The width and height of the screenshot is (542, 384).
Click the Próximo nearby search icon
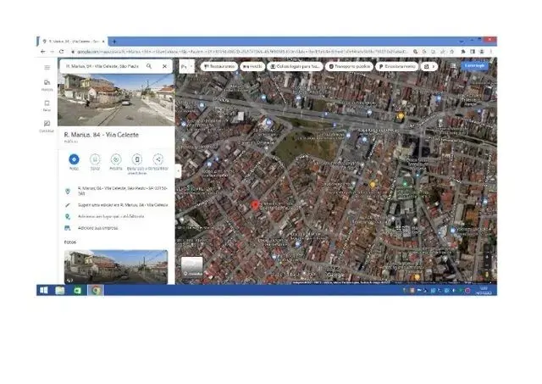pyautogui.click(x=116, y=159)
